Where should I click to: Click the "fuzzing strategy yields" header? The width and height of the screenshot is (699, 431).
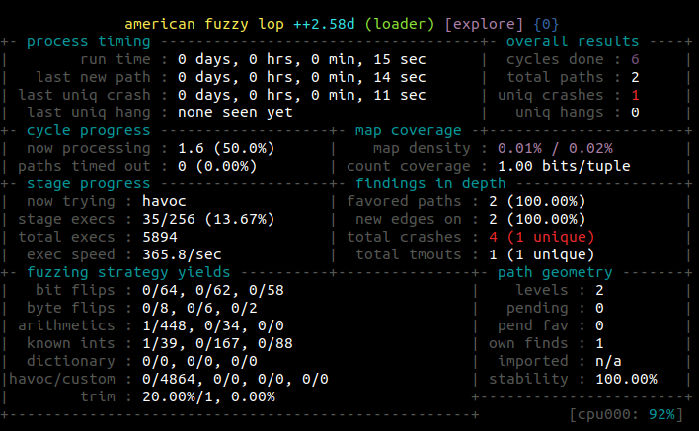(x=128, y=272)
